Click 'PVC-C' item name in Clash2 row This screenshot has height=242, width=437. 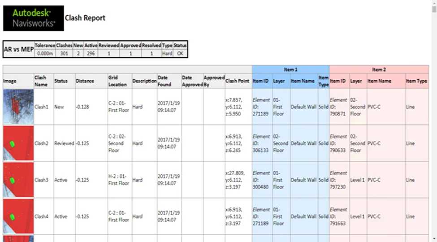pos(374,143)
